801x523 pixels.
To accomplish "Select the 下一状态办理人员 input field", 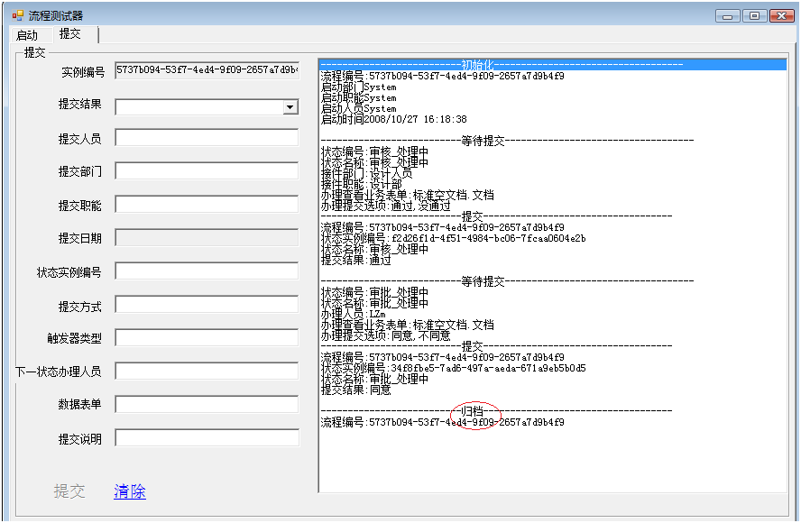I will tap(207, 371).
